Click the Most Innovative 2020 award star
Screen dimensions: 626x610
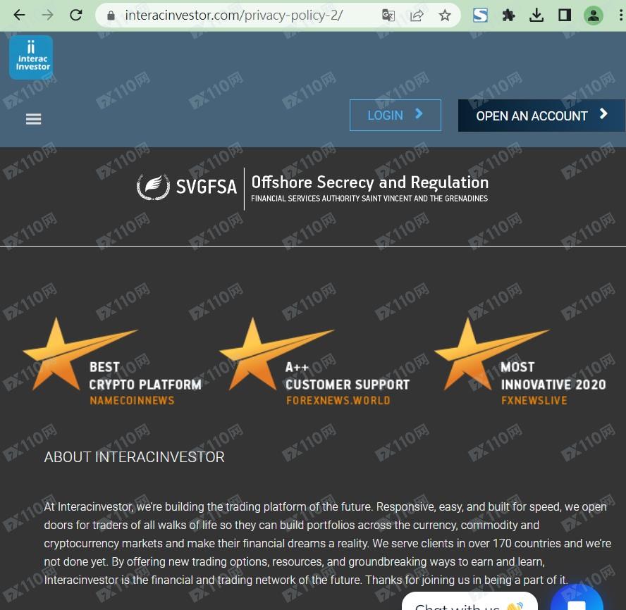click(492, 354)
